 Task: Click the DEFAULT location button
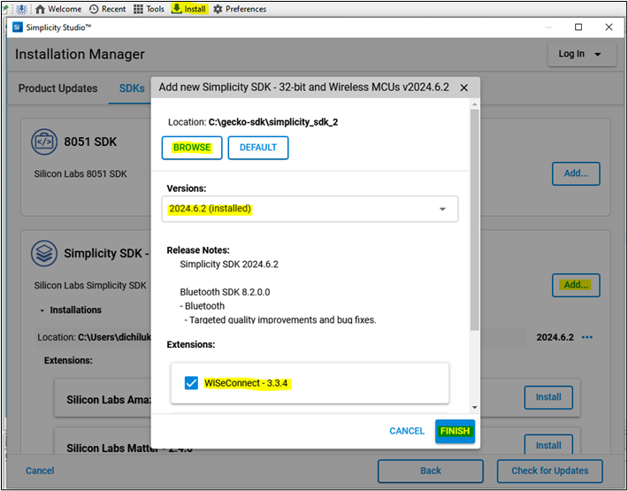(x=257, y=148)
